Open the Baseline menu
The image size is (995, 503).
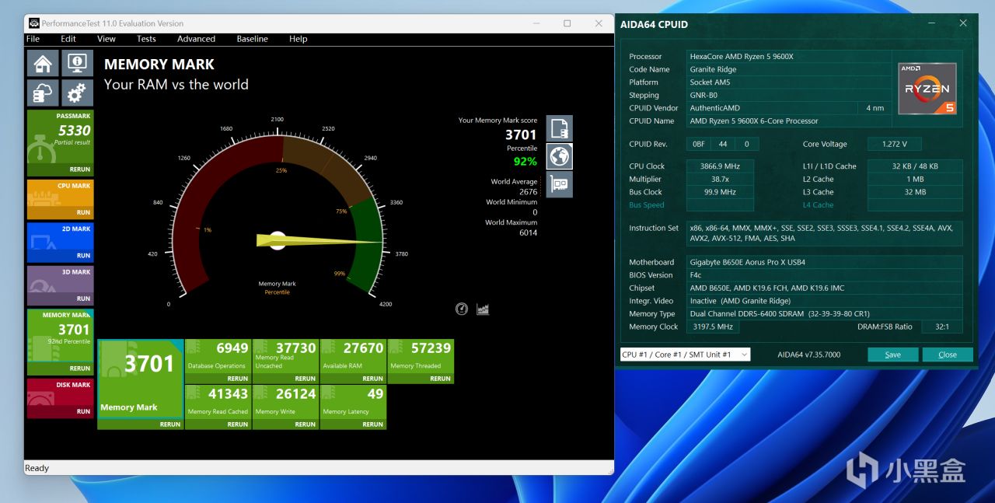(252, 39)
